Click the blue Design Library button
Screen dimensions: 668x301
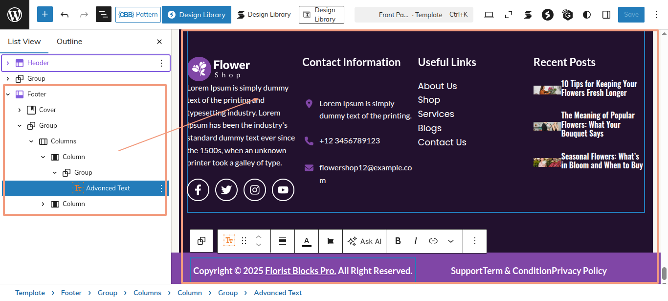(197, 15)
